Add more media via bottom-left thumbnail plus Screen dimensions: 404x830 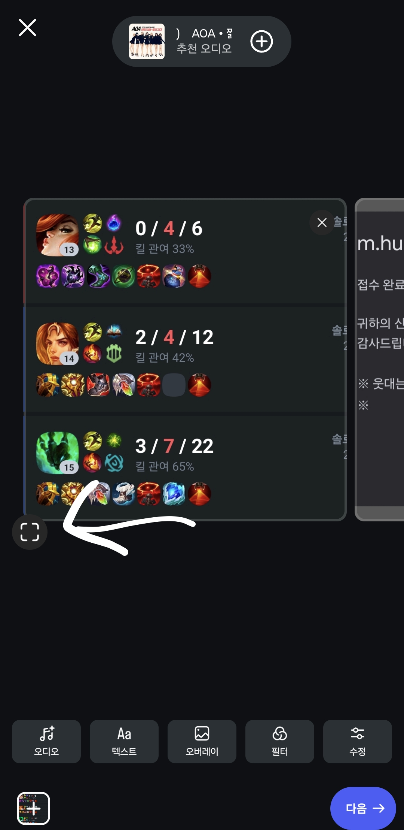tap(33, 808)
